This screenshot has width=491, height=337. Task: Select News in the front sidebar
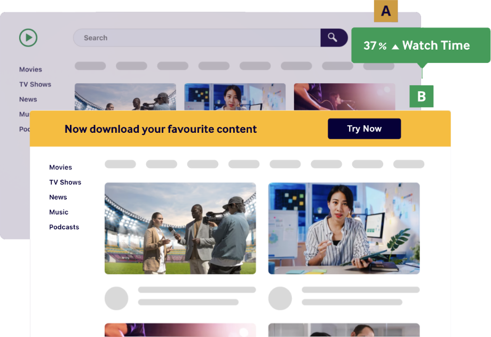tap(58, 197)
